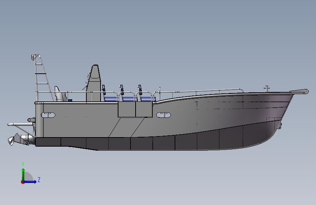Select the red origin ball of the triad
Screen dimensions: 316x205
tap(23, 182)
